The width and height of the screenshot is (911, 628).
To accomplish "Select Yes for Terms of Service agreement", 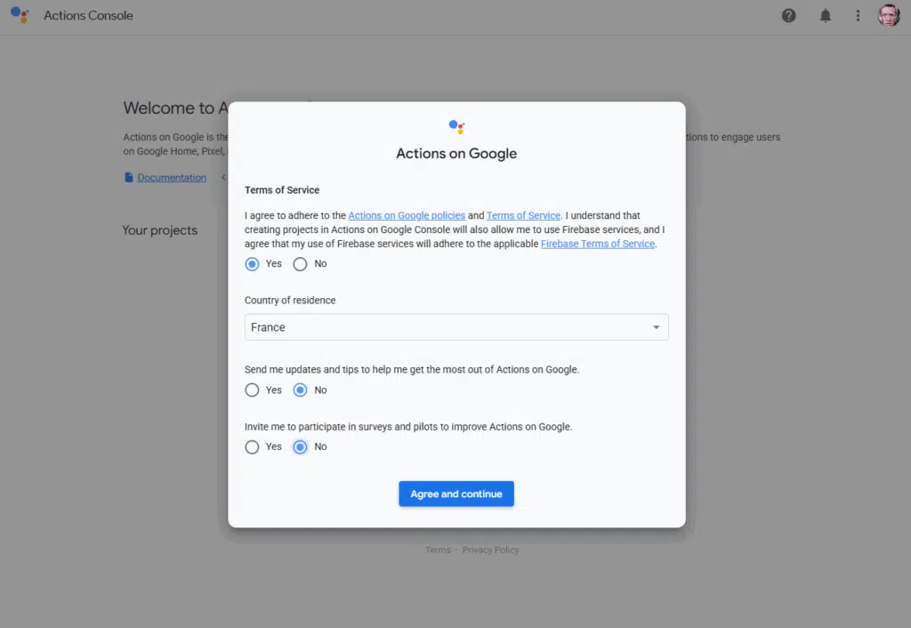I will 253,264.
